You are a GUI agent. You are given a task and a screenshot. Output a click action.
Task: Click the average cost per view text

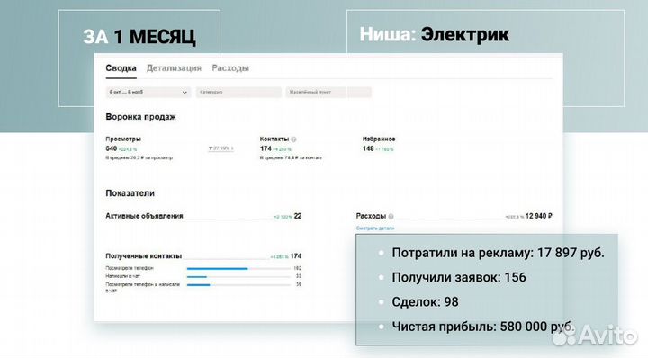[x=139, y=157]
